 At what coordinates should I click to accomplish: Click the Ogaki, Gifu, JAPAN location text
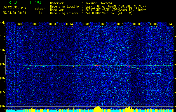pyautogui.click(x=116, y=7)
